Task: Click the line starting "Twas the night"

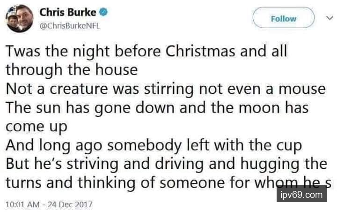Action: tap(146, 51)
